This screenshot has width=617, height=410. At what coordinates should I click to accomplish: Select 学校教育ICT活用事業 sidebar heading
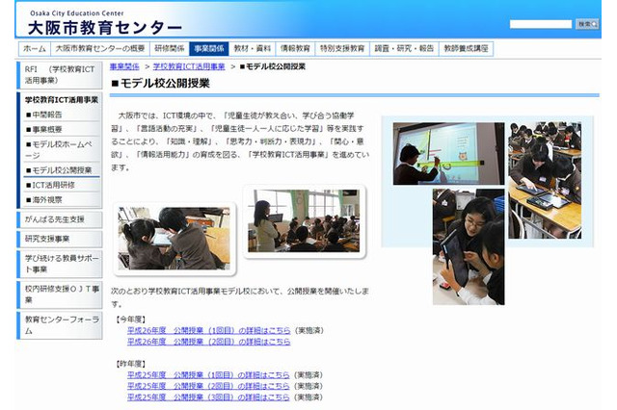[x=61, y=100]
